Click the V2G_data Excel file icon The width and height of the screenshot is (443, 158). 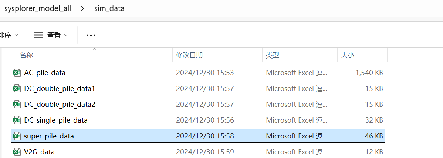(17, 152)
